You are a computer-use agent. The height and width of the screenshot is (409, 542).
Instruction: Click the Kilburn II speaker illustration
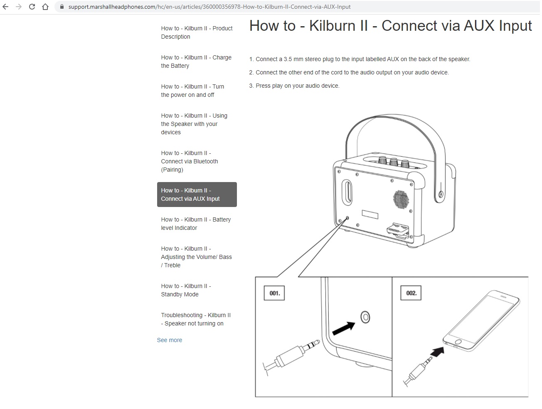[394, 181]
